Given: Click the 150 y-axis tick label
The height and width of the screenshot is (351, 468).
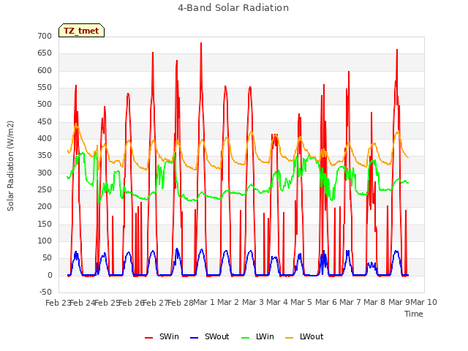Looking at the screenshot, I should 45,224.
